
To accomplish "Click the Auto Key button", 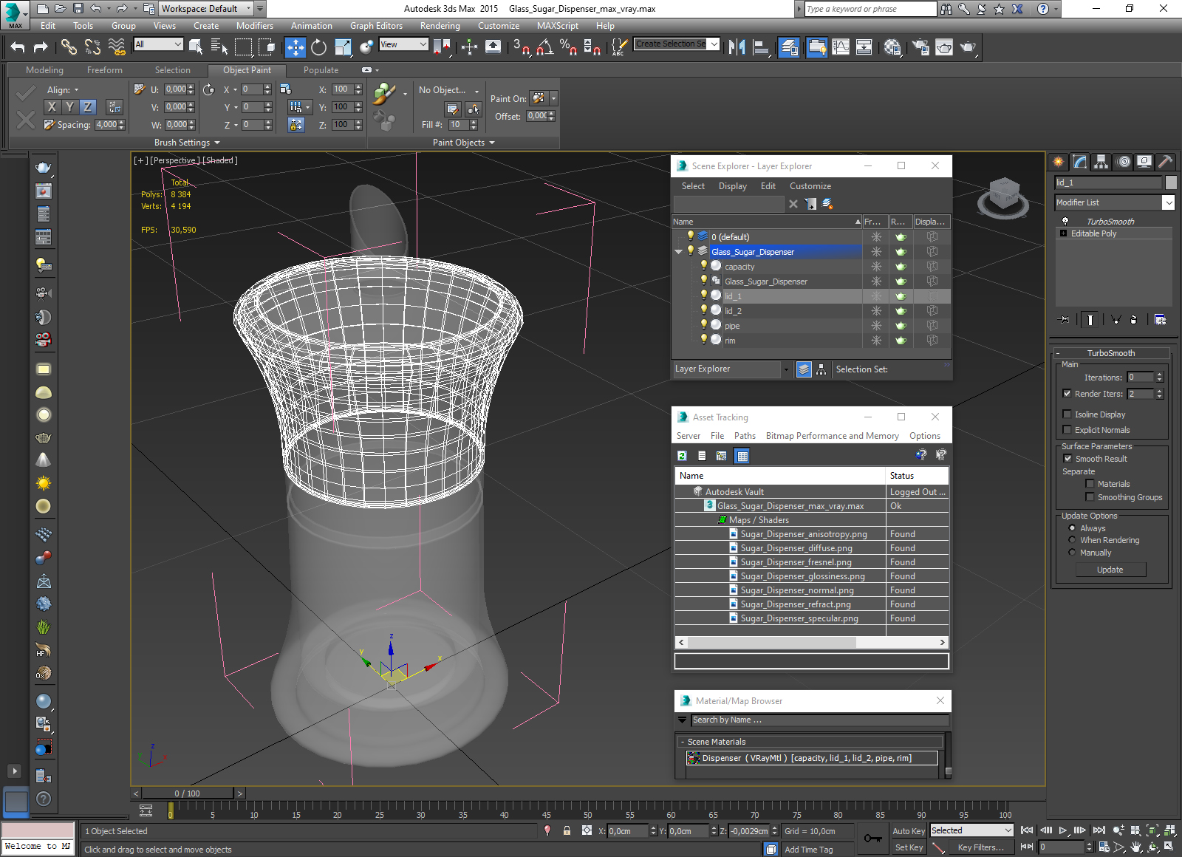I will [x=908, y=831].
